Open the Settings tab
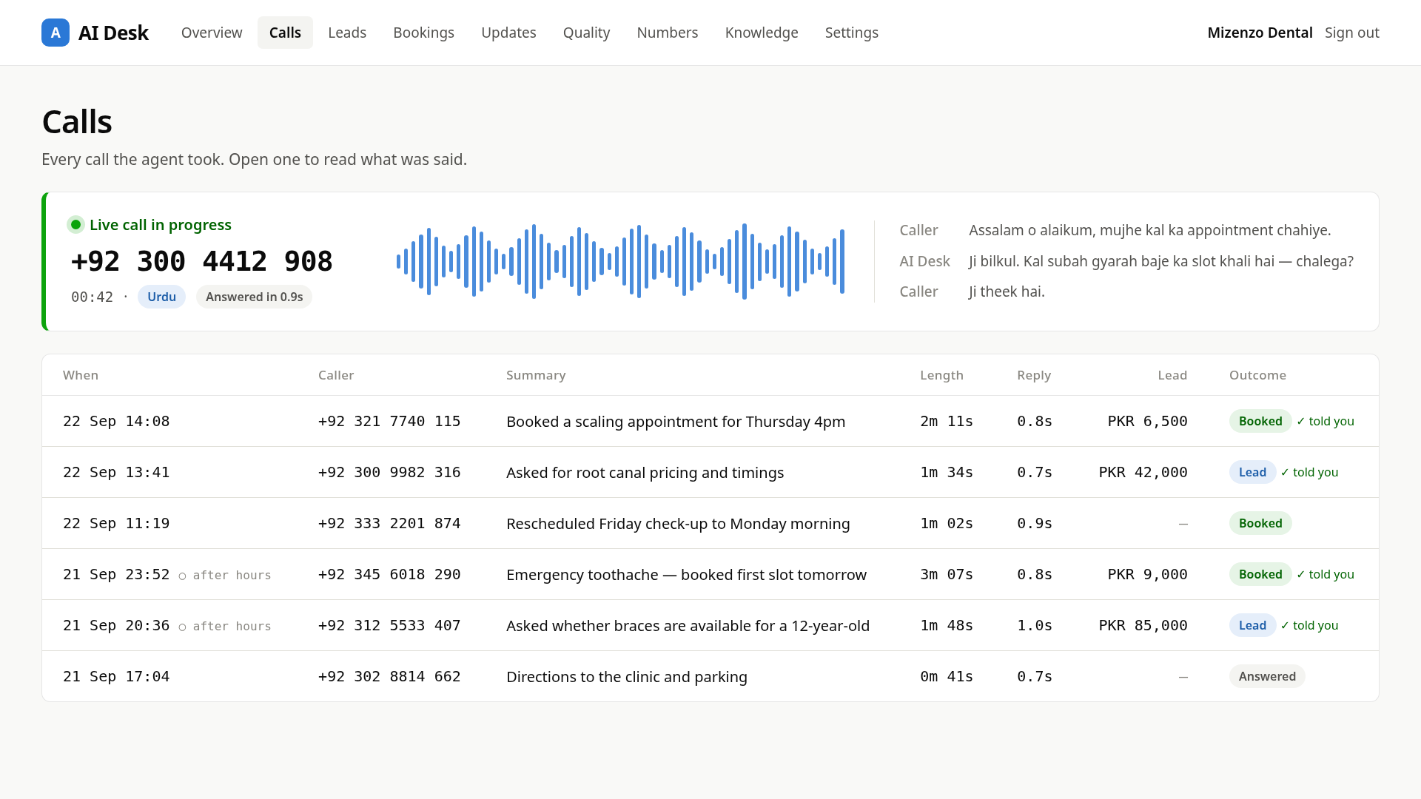 pos(852,33)
